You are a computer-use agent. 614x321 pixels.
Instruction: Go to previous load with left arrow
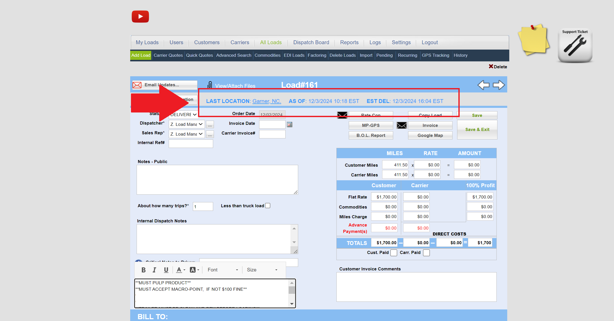483,85
